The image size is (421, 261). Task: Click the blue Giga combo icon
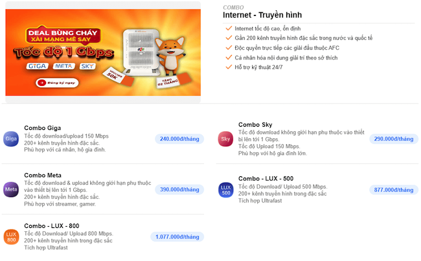(11, 139)
